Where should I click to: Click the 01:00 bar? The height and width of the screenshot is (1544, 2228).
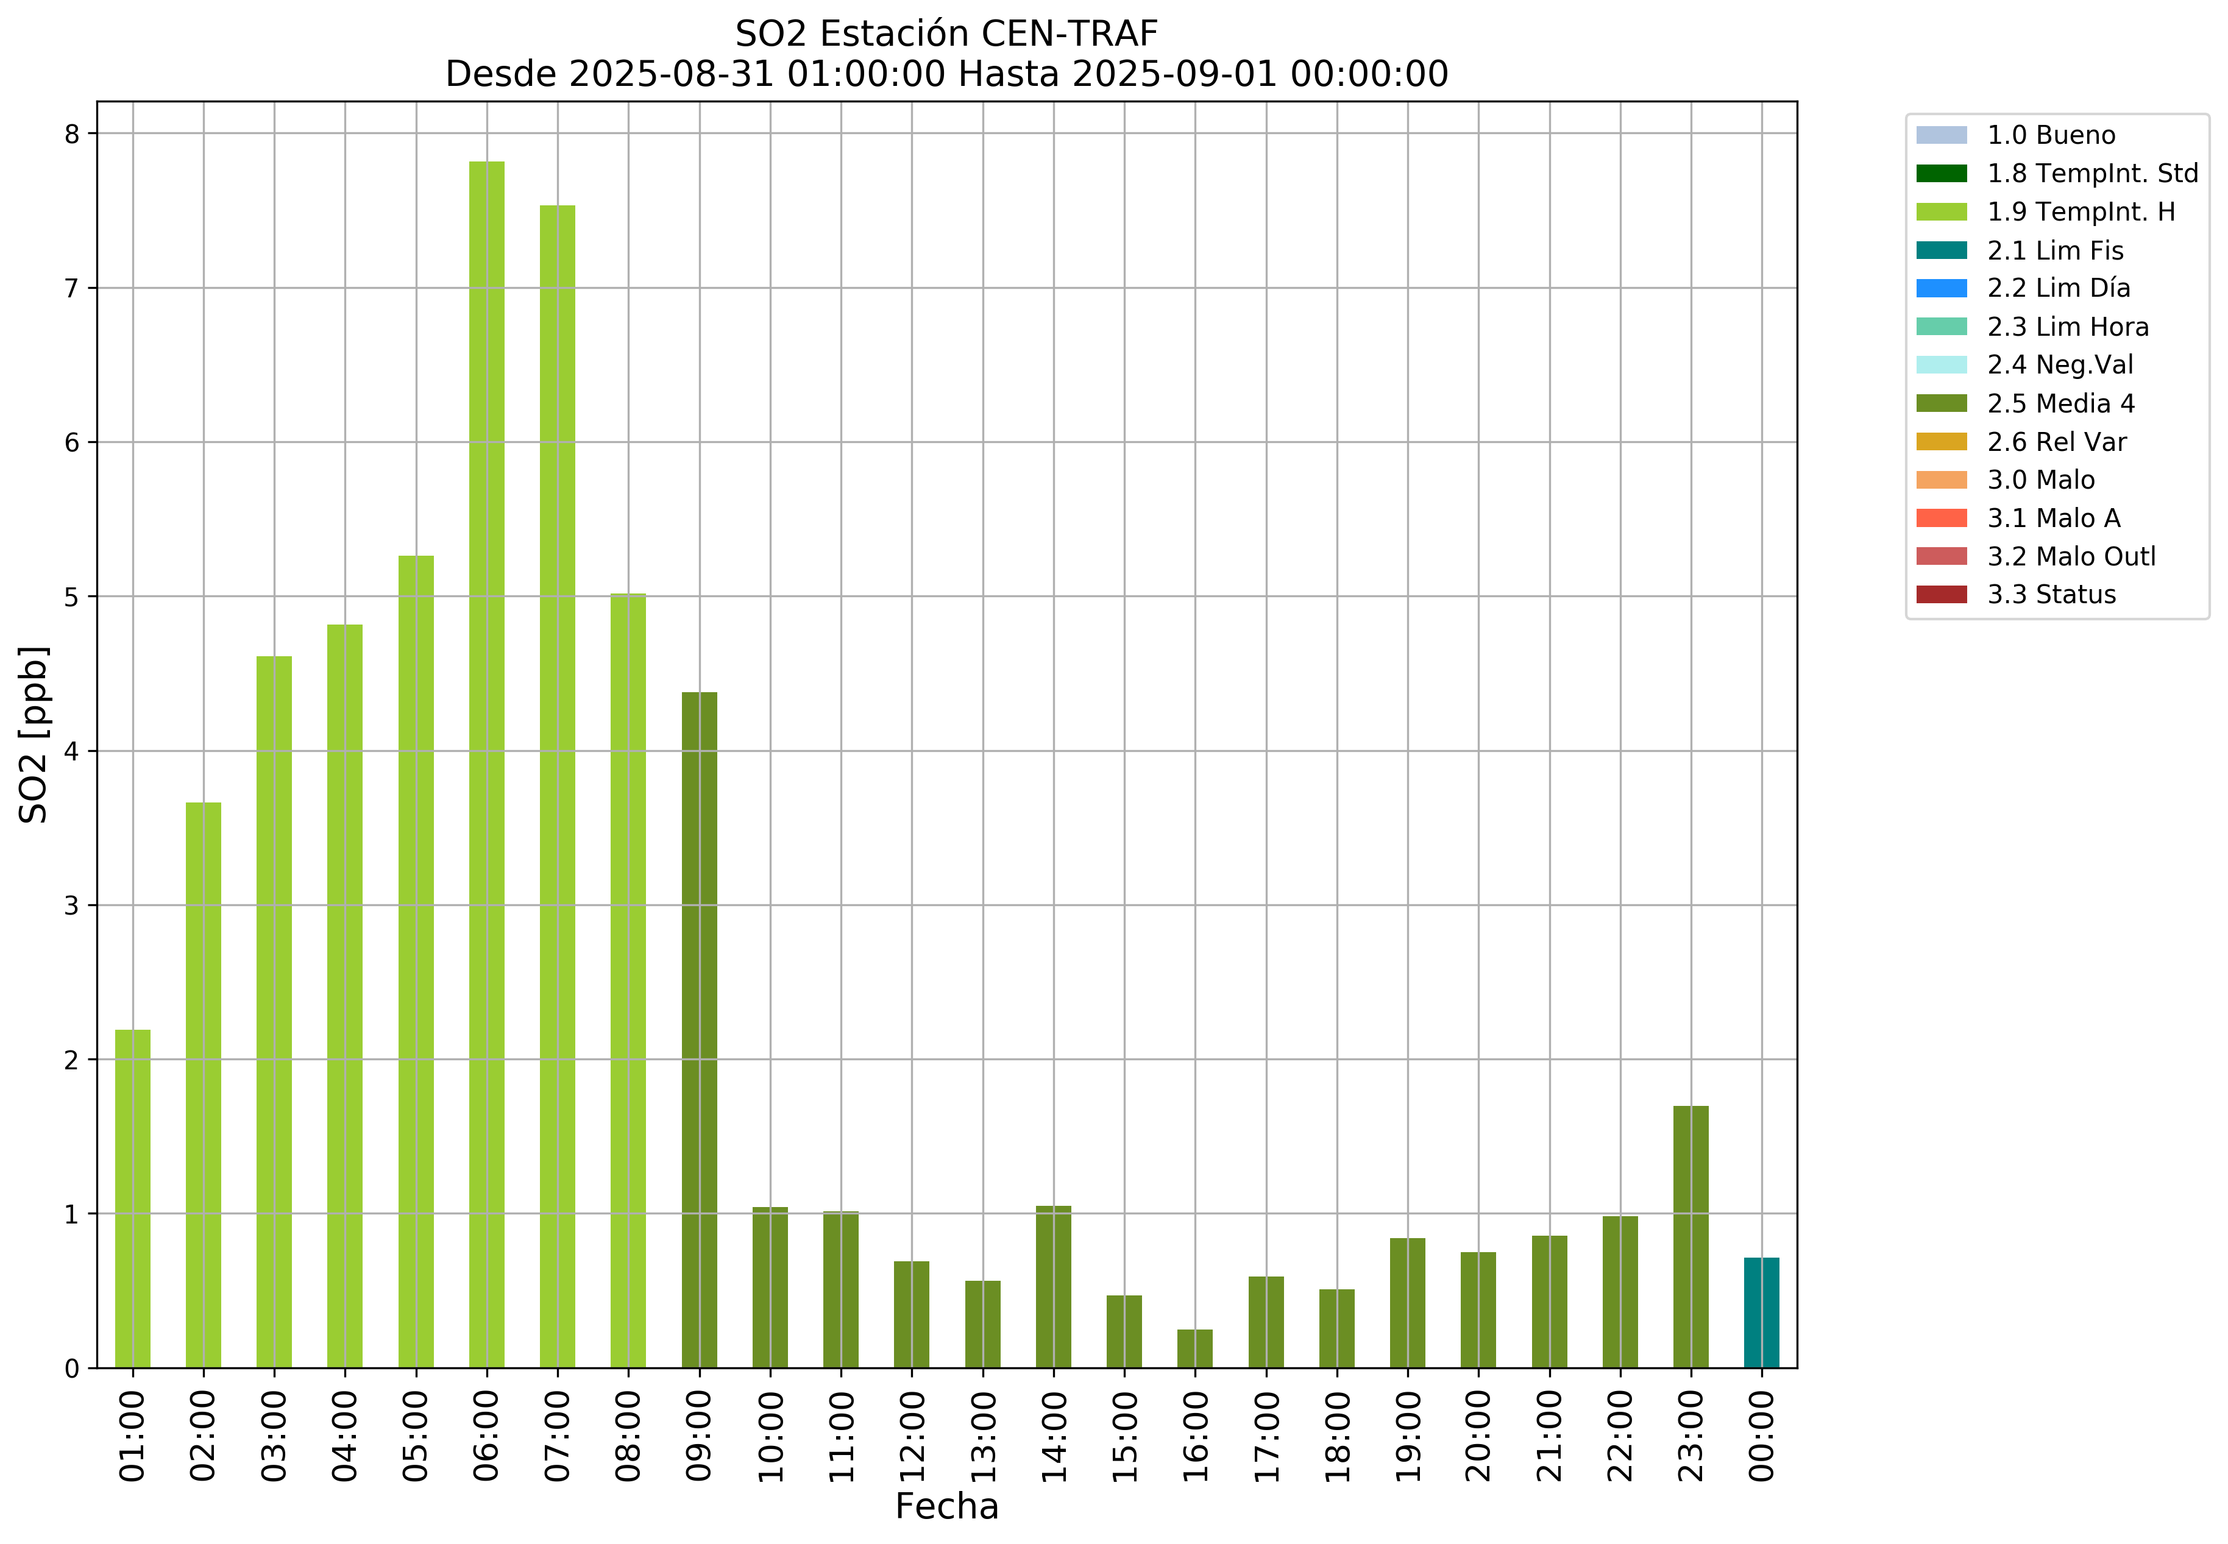click(x=132, y=1199)
